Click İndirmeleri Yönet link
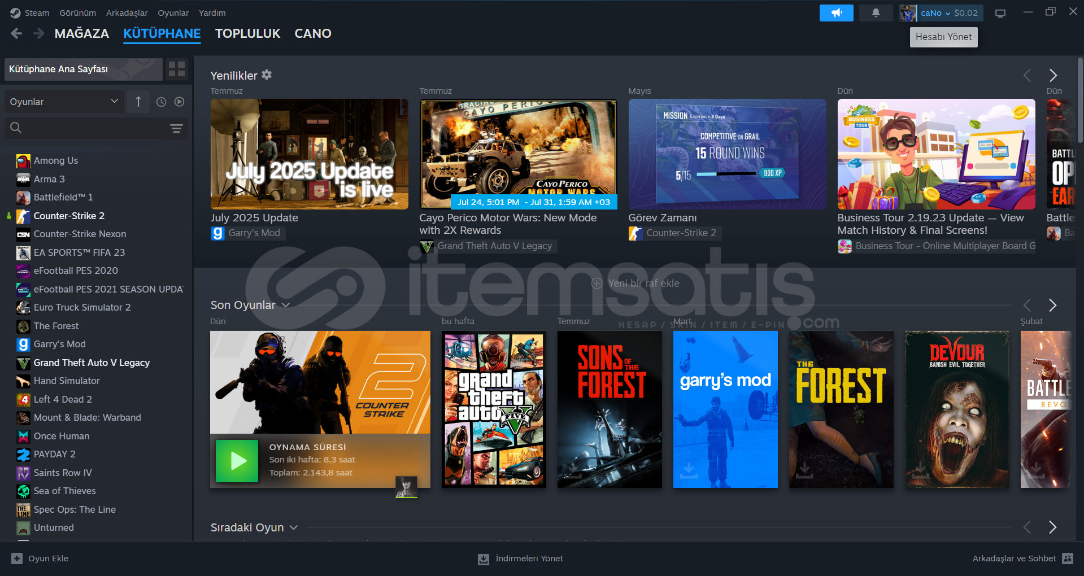The width and height of the screenshot is (1084, 576). tap(529, 558)
